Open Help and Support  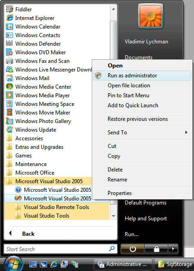[x=146, y=219]
